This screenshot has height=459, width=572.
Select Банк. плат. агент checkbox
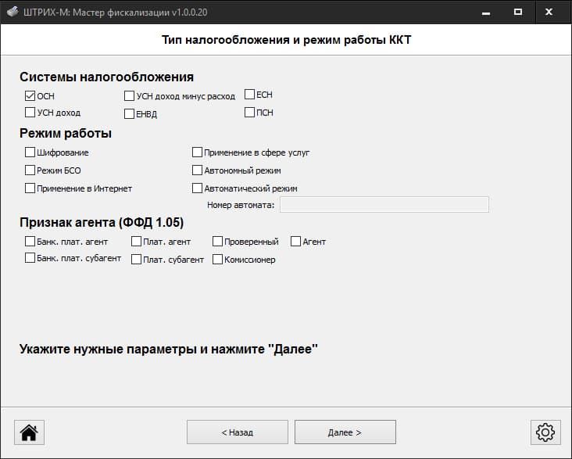click(x=30, y=241)
